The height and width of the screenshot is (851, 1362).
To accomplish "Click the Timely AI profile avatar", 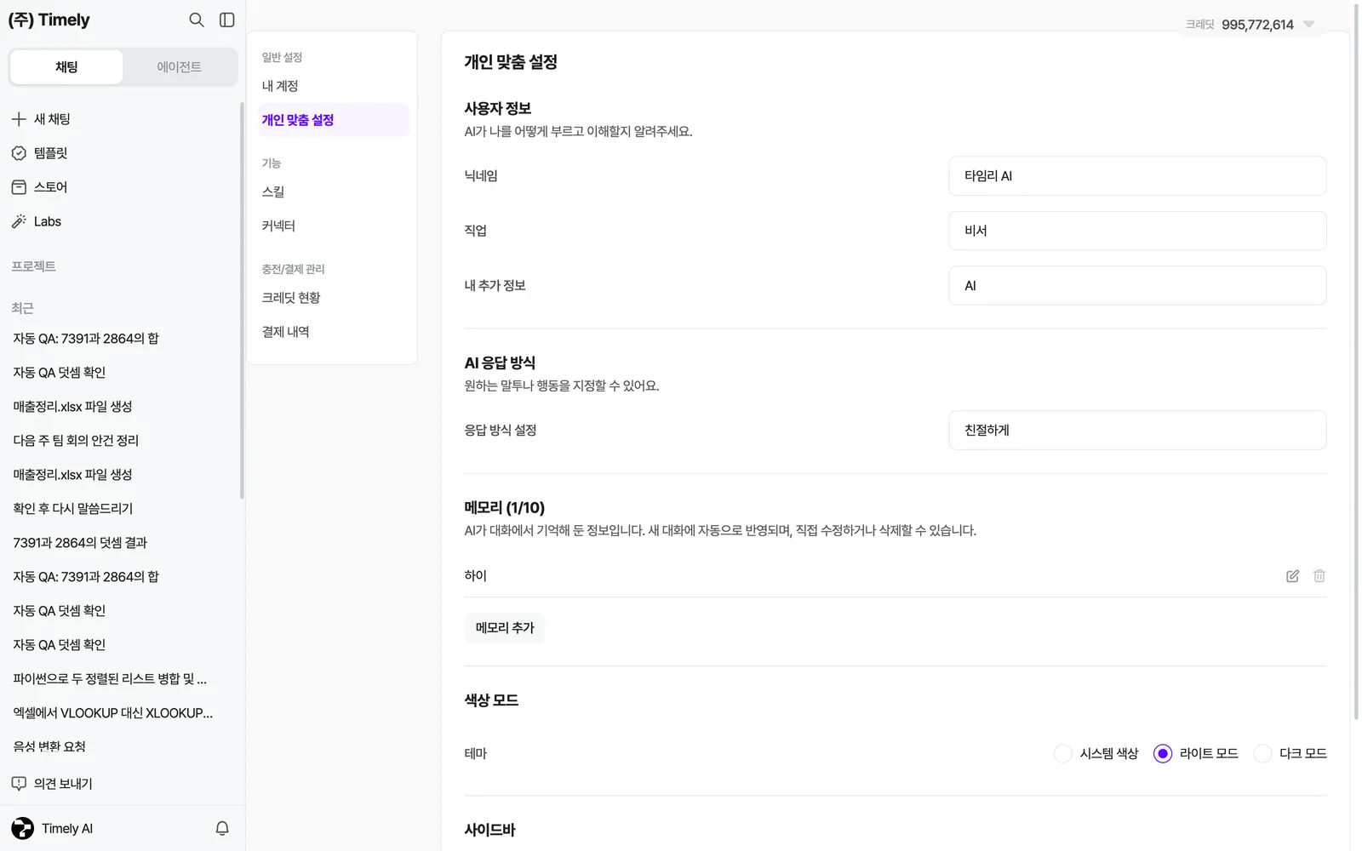I will (23, 828).
